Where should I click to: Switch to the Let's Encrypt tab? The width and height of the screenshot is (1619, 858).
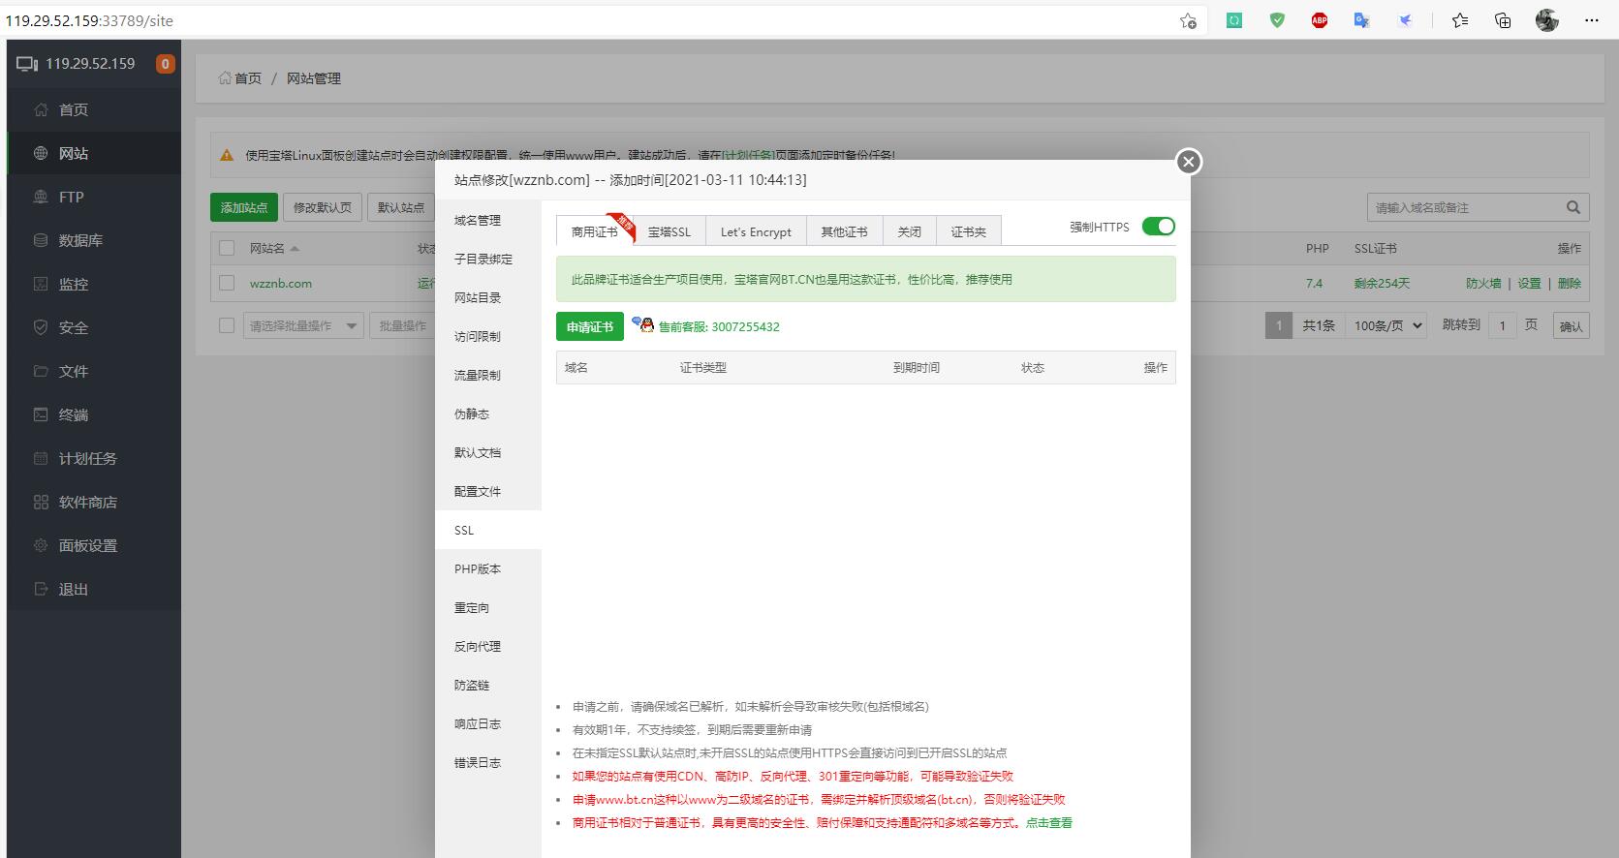[x=756, y=231]
